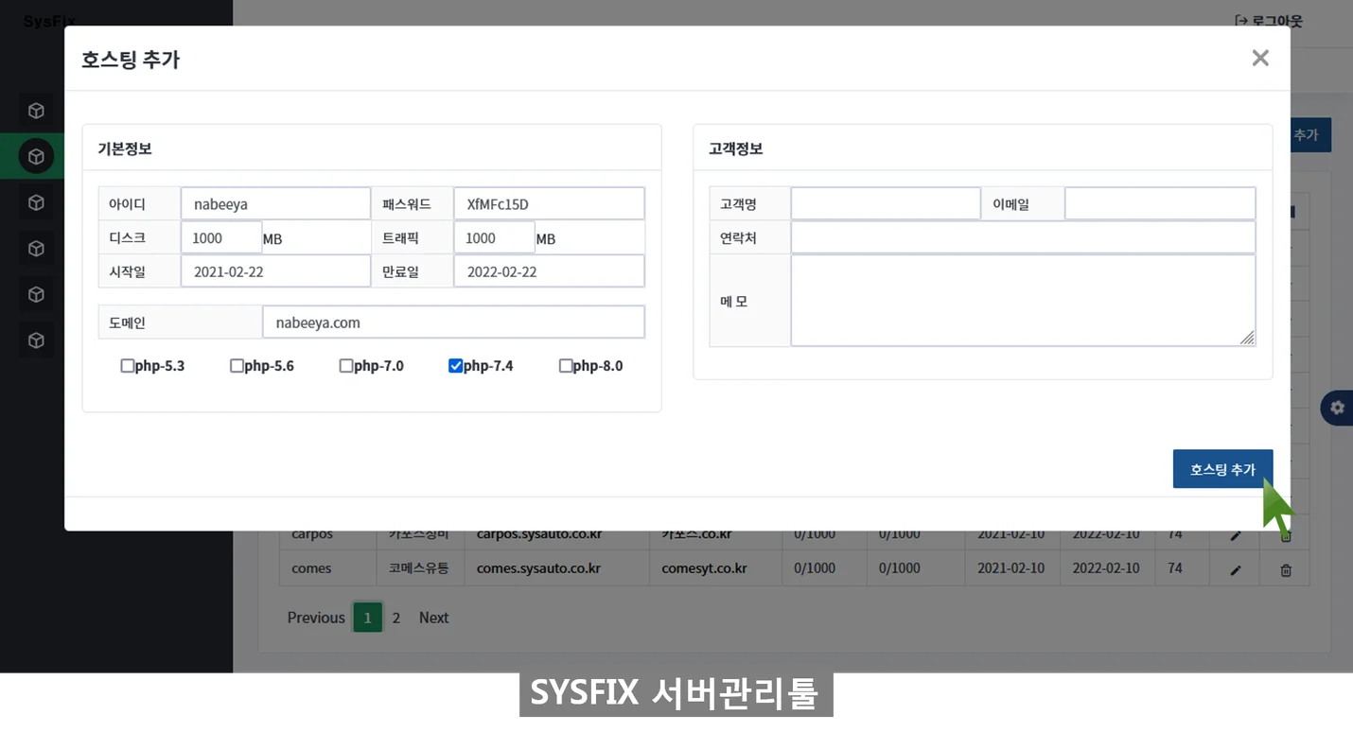1353x732 pixels.
Task: Click inside the 메모 textarea
Action: click(x=1023, y=301)
